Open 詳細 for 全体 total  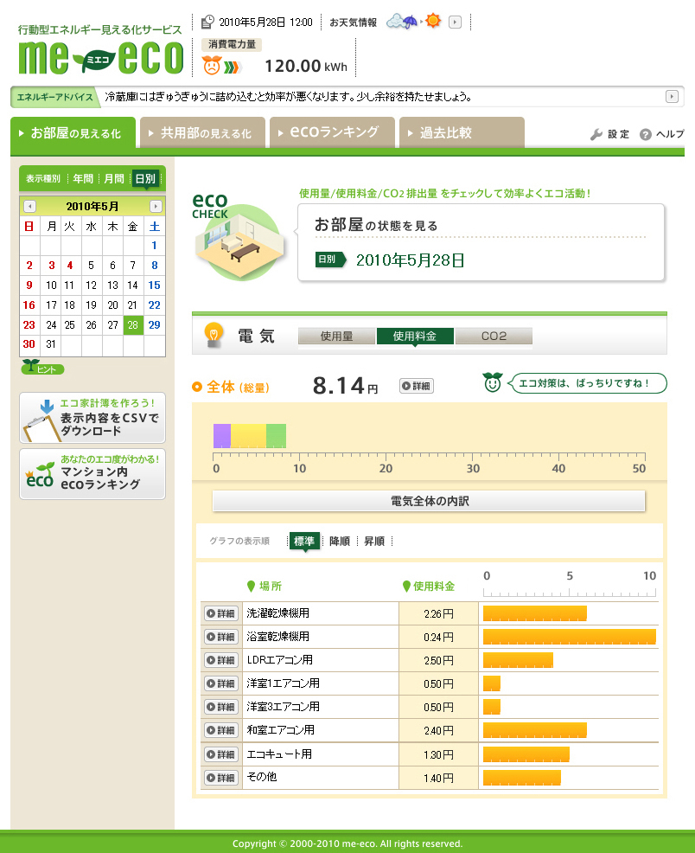[417, 386]
